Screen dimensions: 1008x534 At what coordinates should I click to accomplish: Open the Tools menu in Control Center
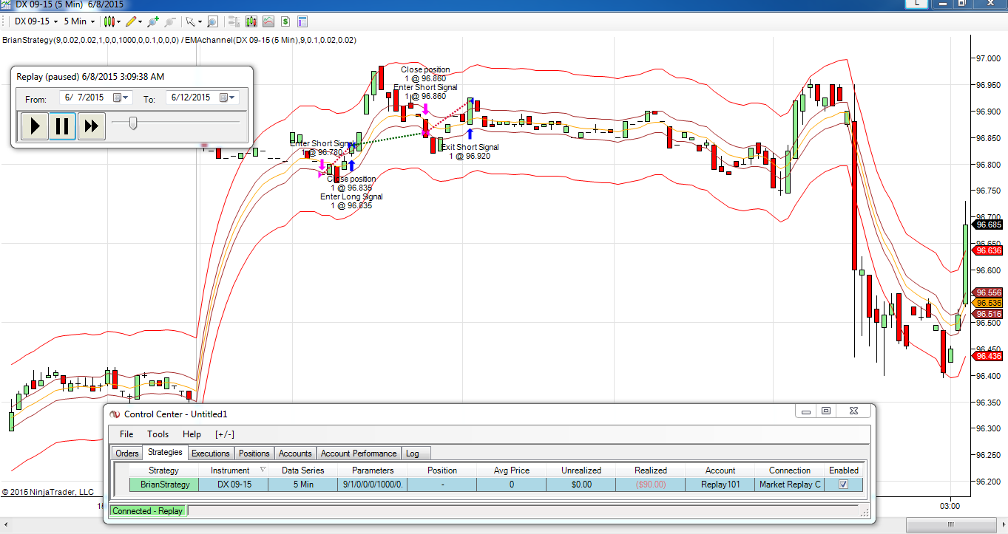tap(158, 434)
